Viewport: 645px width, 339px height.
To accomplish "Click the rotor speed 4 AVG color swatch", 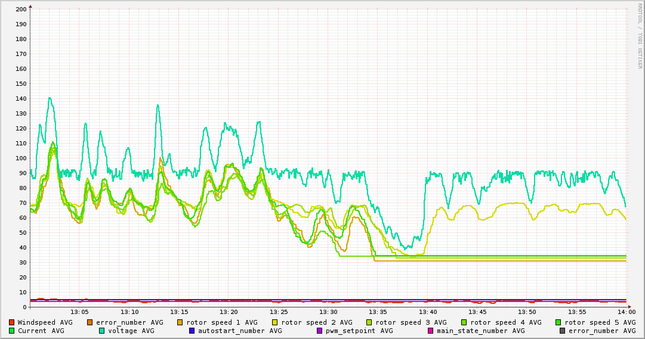I will pyautogui.click(x=464, y=322).
